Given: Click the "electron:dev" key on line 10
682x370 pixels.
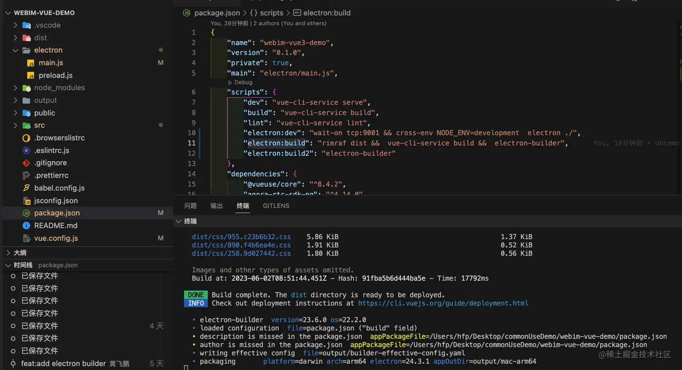Looking at the screenshot, I should click(272, 133).
